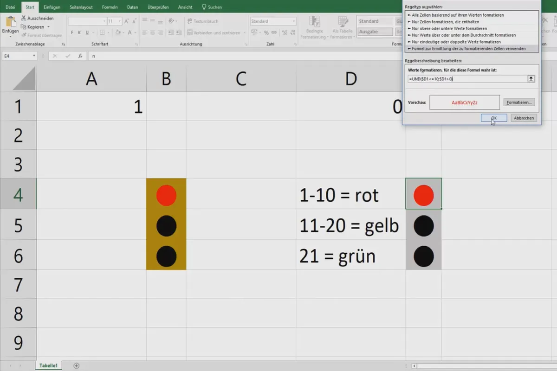Increase the cell indent
This screenshot has width=557, height=371.
(179, 33)
